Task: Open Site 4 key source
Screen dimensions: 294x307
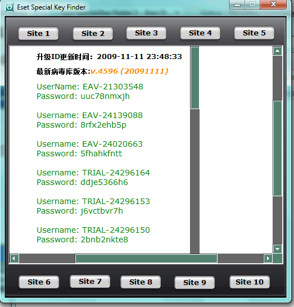Action: pos(200,33)
